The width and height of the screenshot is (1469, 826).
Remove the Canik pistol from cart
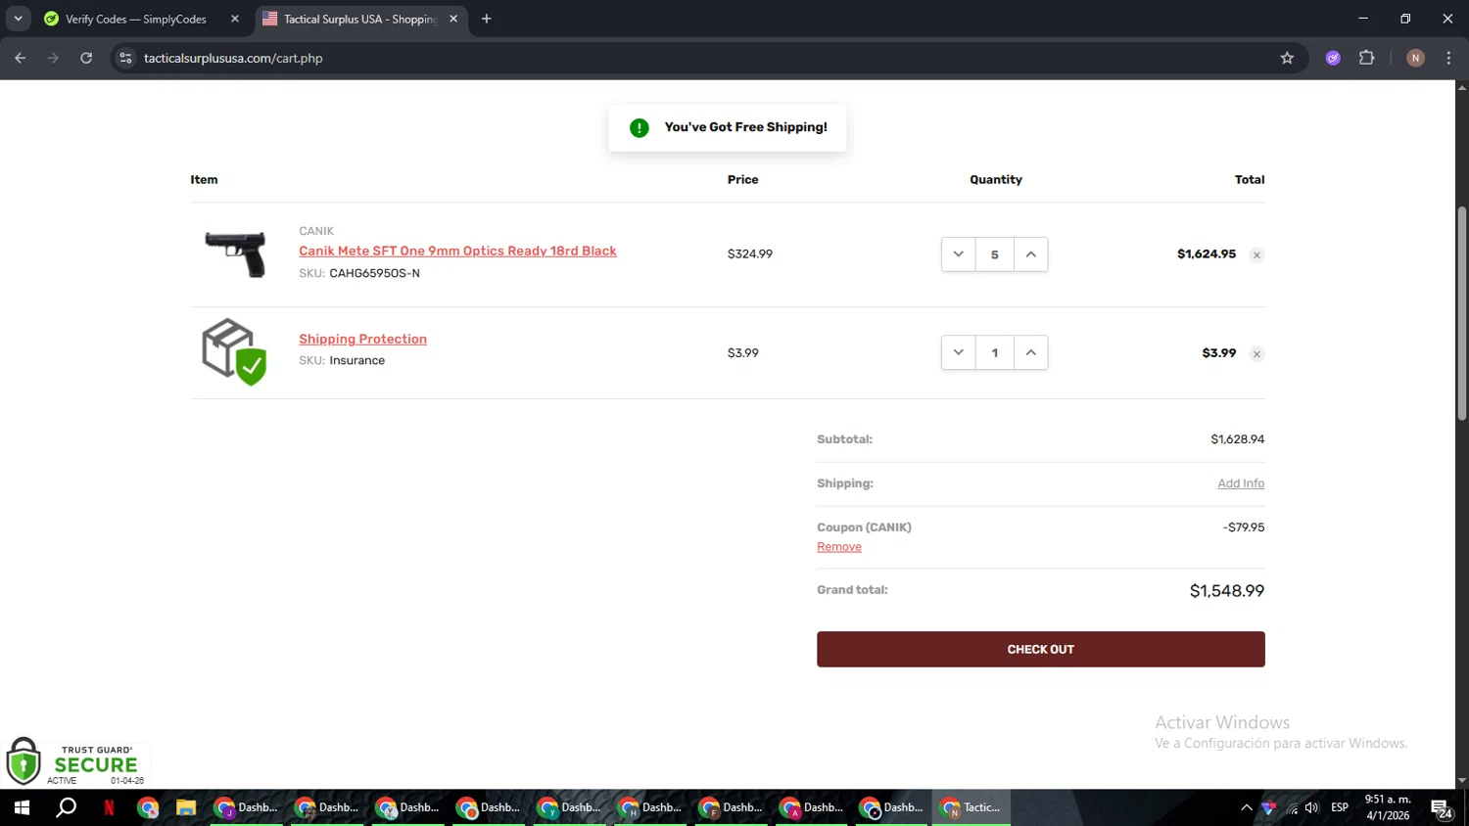tap(1256, 255)
